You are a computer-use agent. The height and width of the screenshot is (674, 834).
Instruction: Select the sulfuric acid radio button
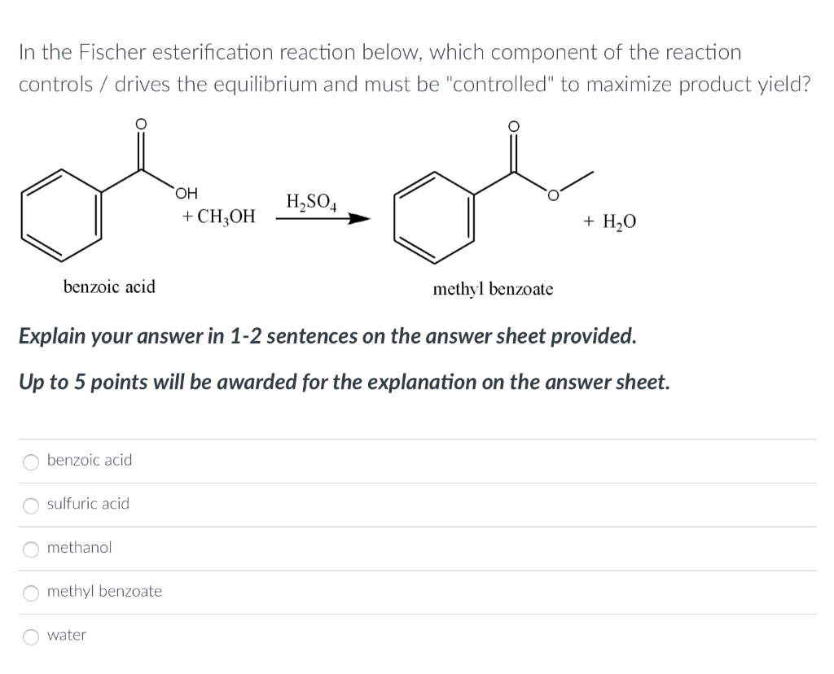coord(30,505)
